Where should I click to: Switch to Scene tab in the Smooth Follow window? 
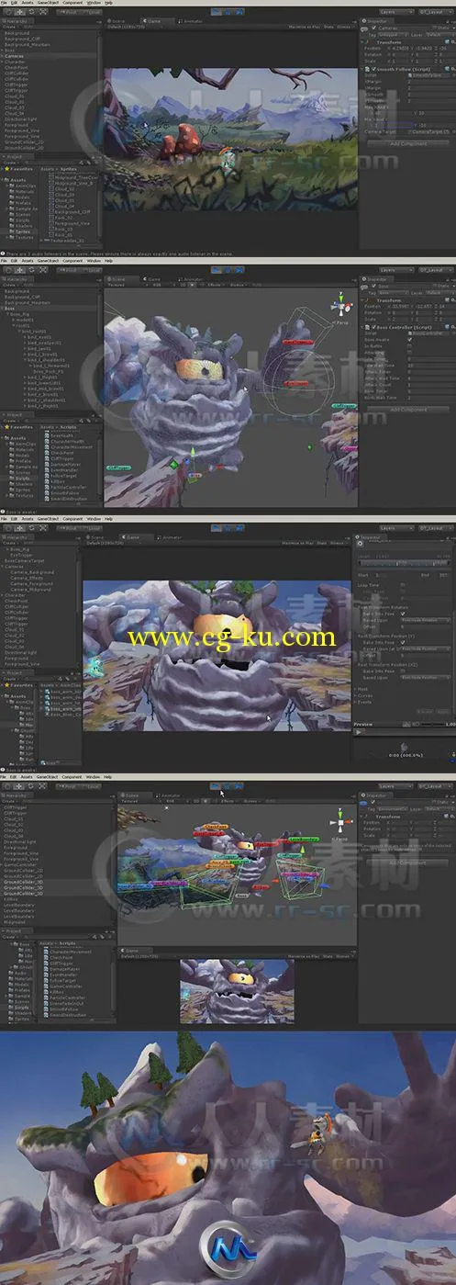tap(117, 20)
